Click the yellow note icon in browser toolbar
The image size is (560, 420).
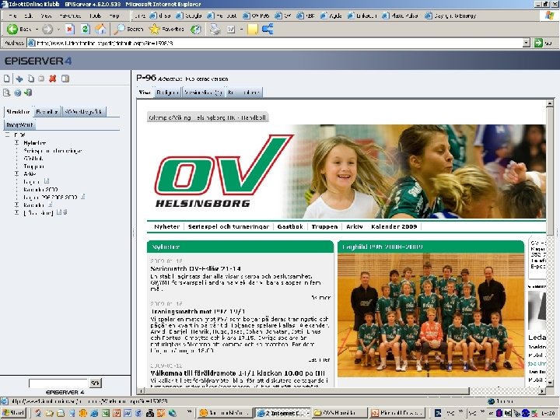point(253,29)
